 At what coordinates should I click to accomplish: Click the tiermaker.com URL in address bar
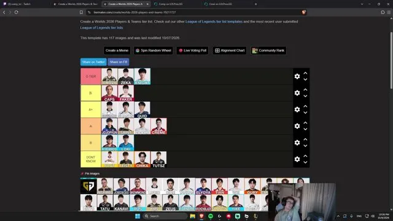pos(134,12)
